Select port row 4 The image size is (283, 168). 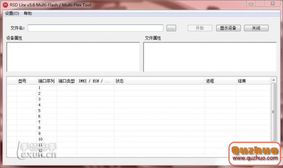point(138,105)
